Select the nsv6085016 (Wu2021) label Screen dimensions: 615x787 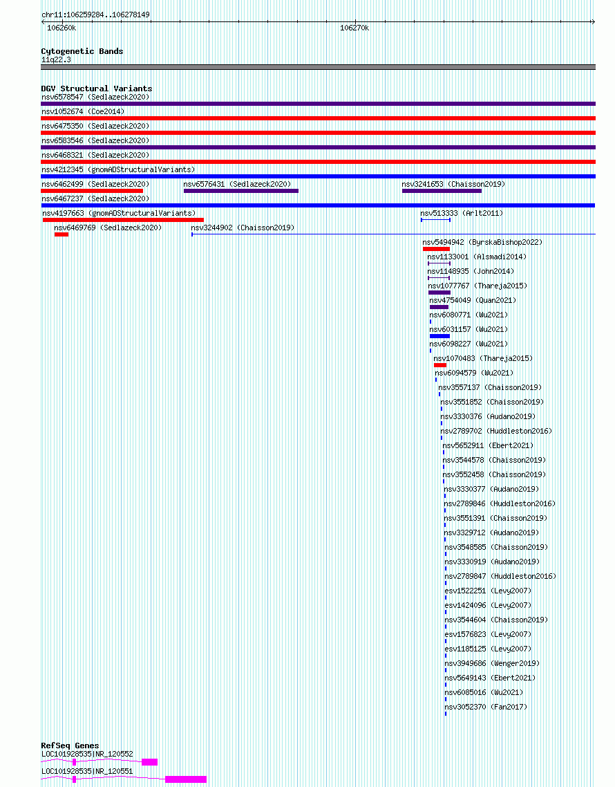tap(484, 694)
